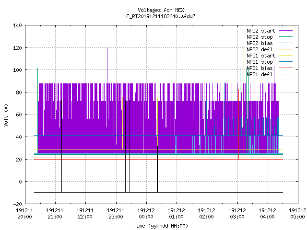Select 'NPD1 defl' legend label
The height and width of the screenshot is (230, 307).
pyautogui.click(x=260, y=75)
